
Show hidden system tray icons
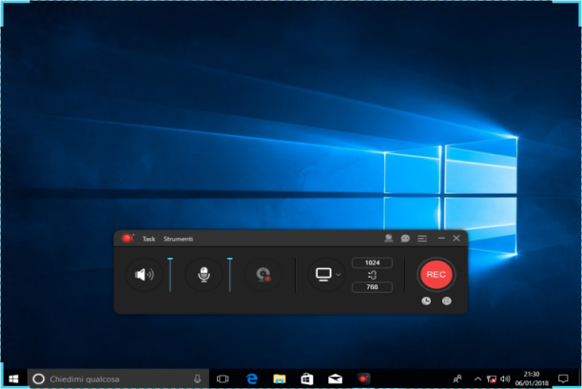[478, 379]
